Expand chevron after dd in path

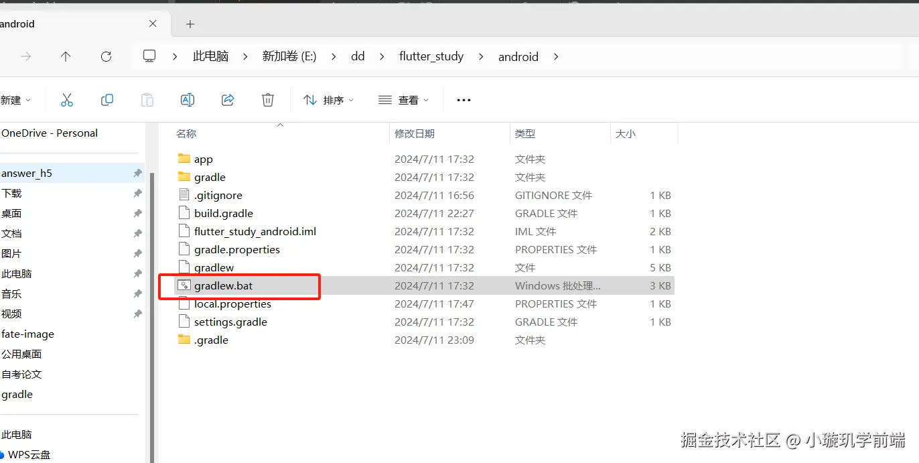(382, 57)
